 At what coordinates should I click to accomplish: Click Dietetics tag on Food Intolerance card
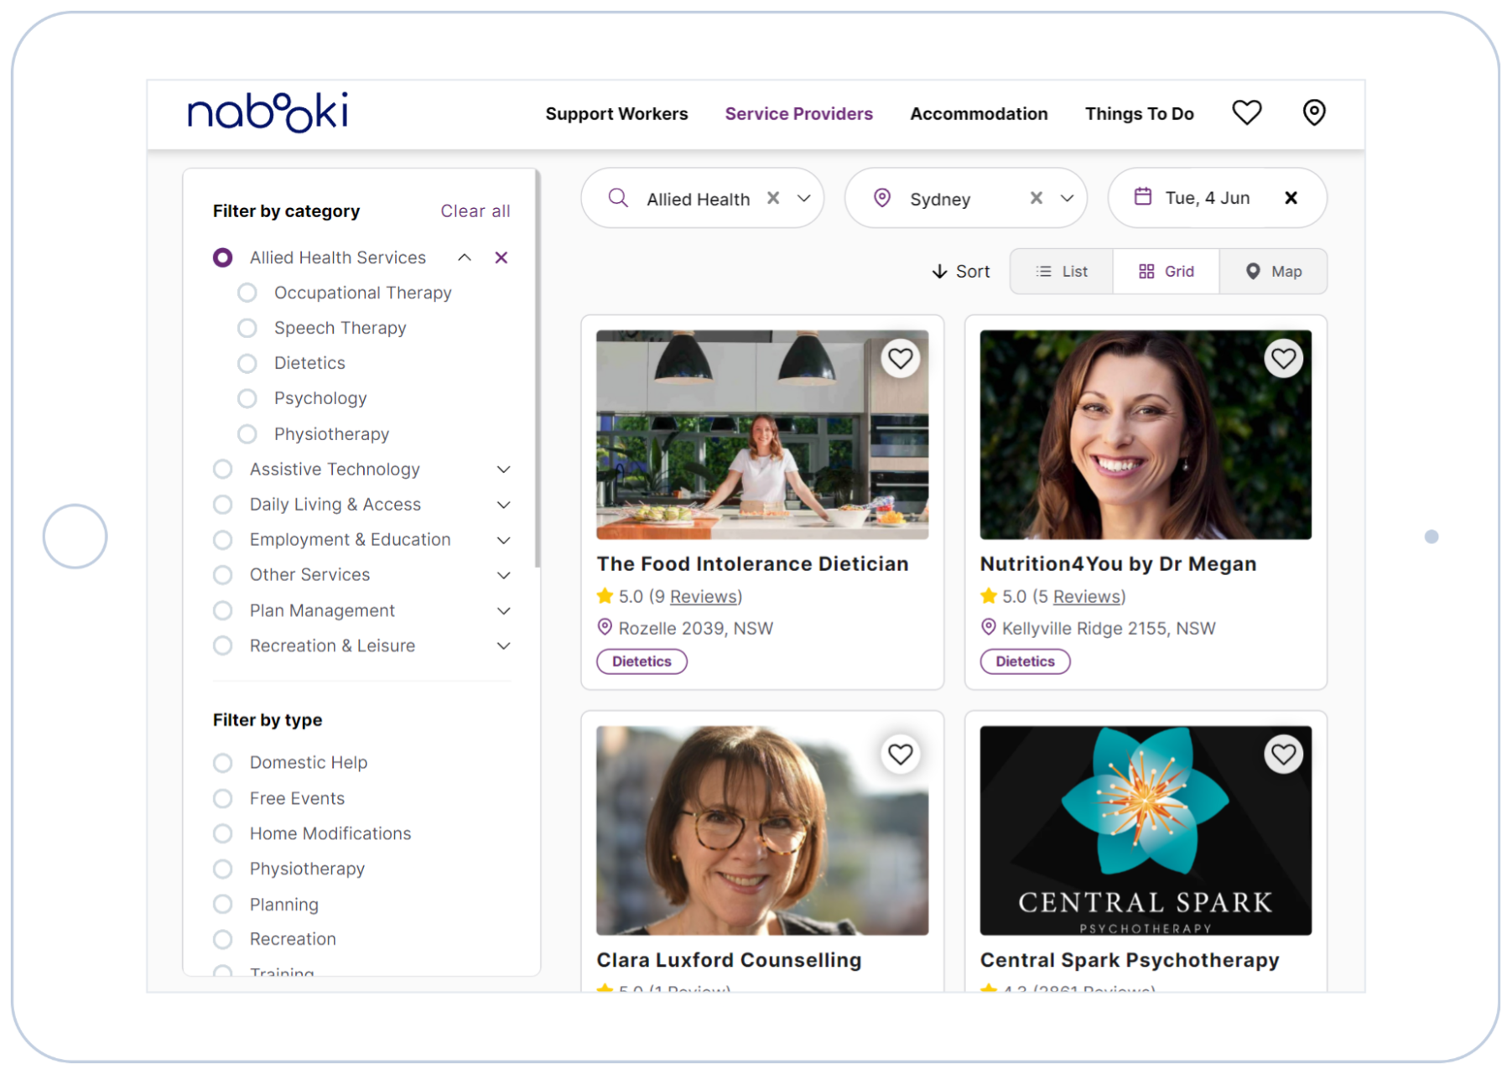tap(642, 662)
